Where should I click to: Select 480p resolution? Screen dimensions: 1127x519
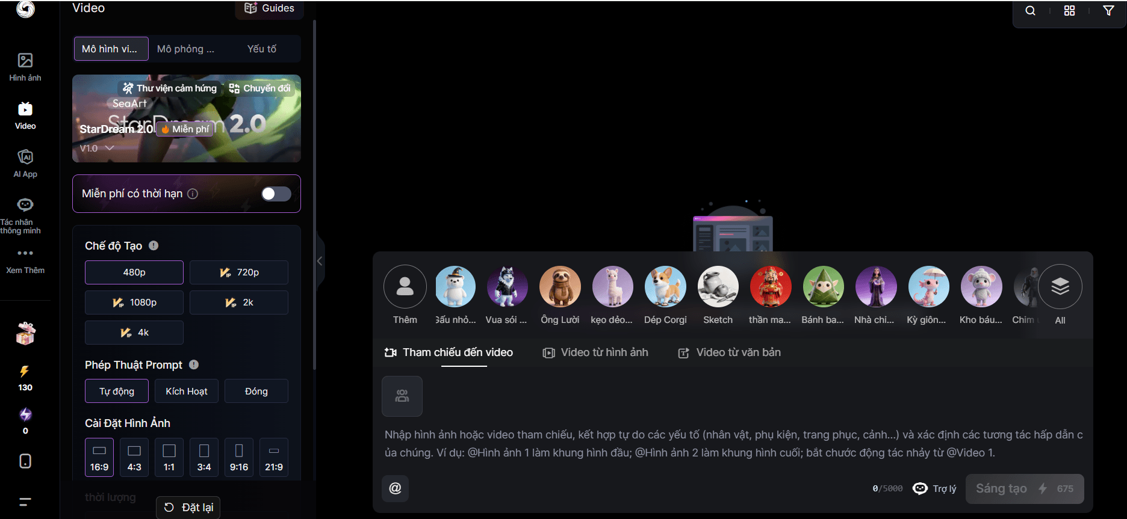click(134, 272)
